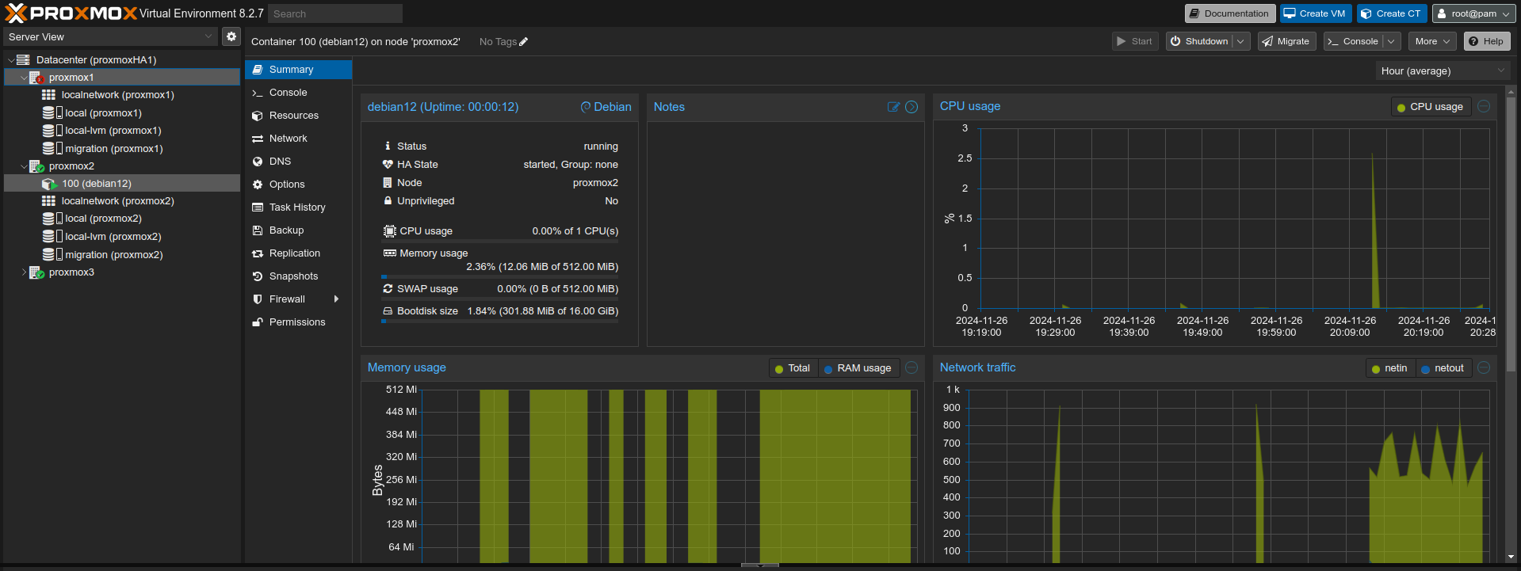
Task: Collapse the CPU usage chart panel
Action: click(x=1484, y=106)
